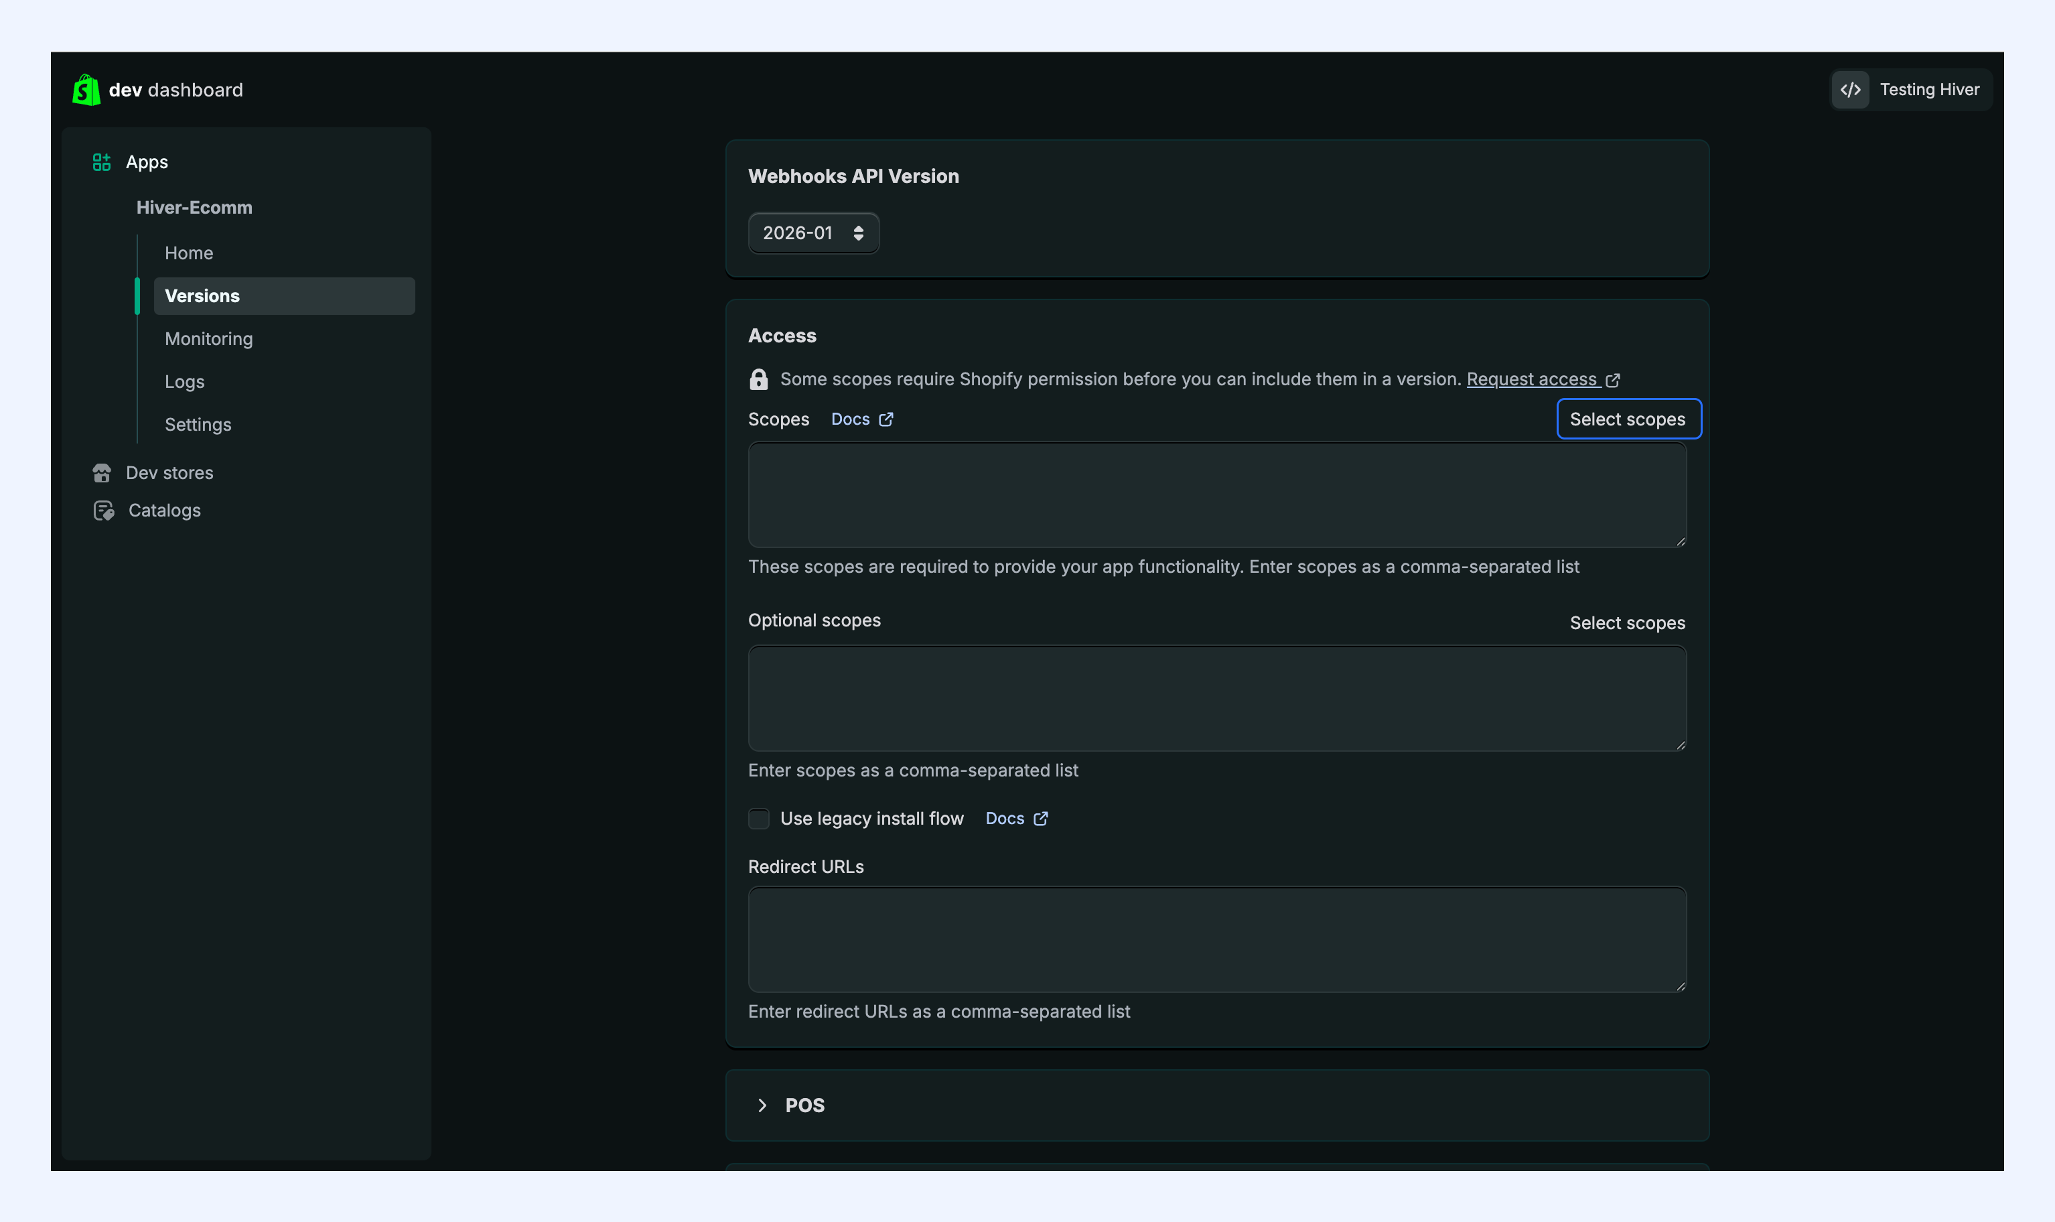Click the Catalogs icon in sidebar

click(x=104, y=511)
